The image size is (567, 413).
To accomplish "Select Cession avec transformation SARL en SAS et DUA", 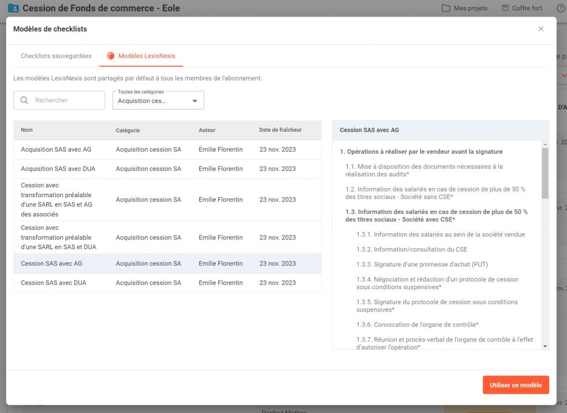I will coord(167,238).
